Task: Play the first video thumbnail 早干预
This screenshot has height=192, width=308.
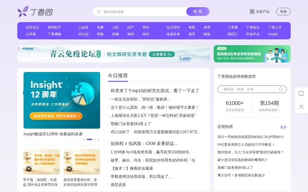Action: tap(29, 168)
